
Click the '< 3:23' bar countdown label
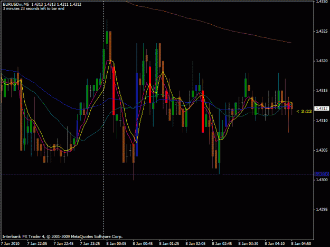pos(304,111)
